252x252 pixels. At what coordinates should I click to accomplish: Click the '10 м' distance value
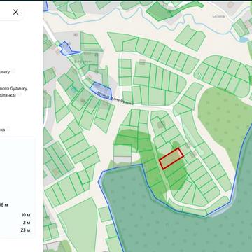(26, 215)
